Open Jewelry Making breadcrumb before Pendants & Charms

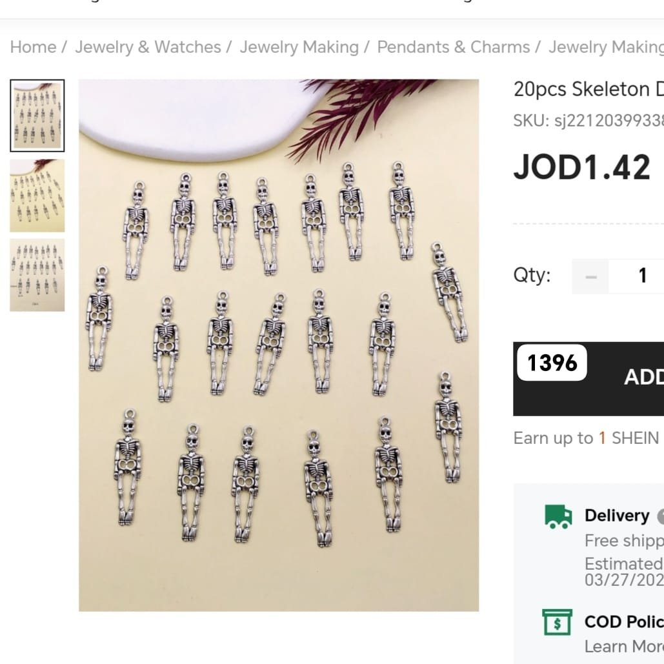[299, 47]
